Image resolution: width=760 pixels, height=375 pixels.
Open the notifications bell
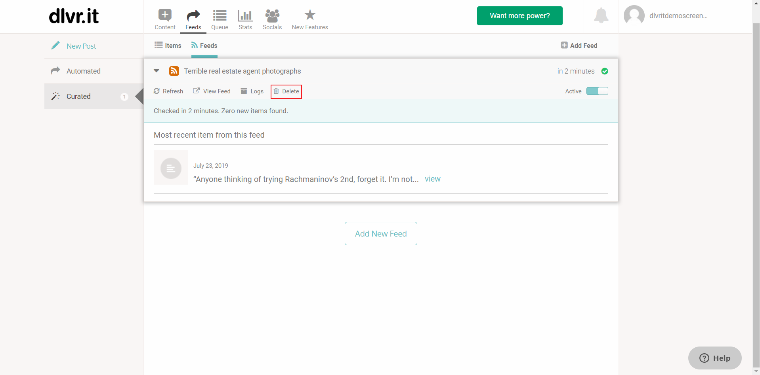click(601, 16)
